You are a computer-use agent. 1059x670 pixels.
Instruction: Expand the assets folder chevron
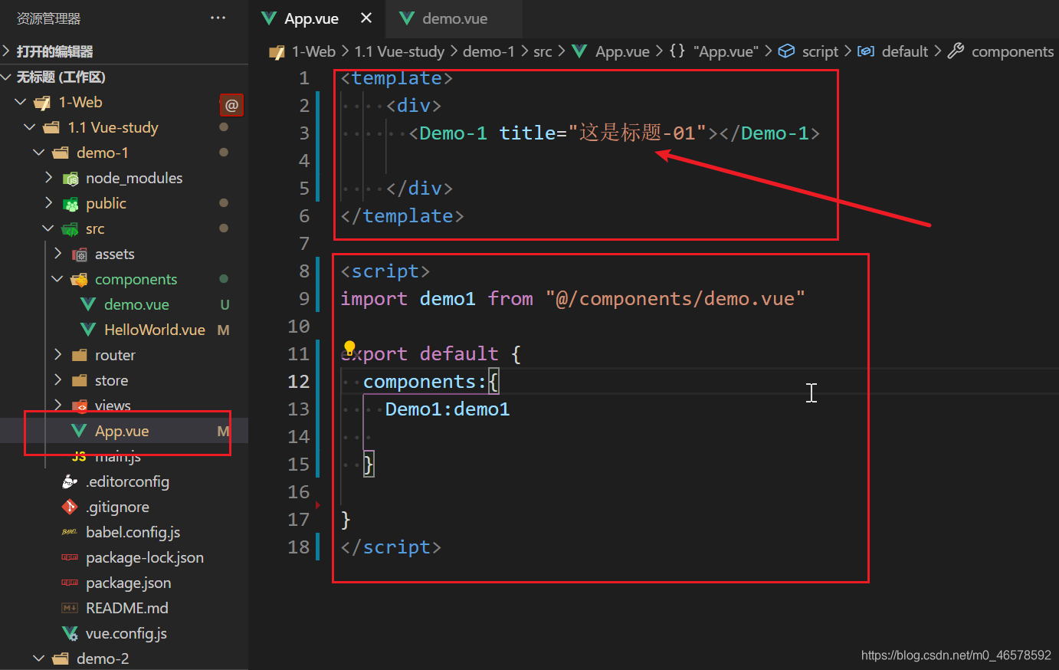tap(57, 254)
